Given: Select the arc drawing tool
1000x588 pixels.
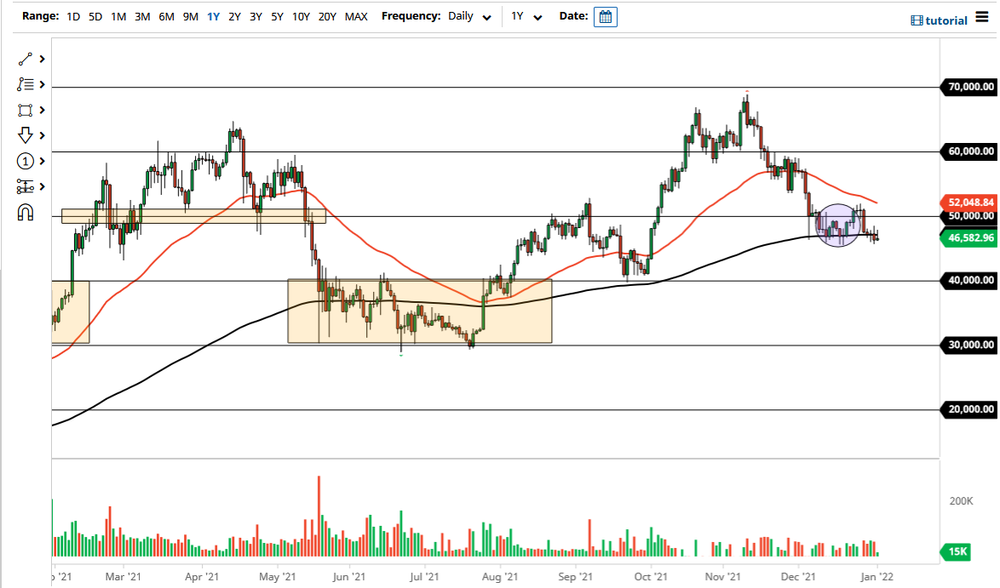Looking at the screenshot, I should point(25,212).
